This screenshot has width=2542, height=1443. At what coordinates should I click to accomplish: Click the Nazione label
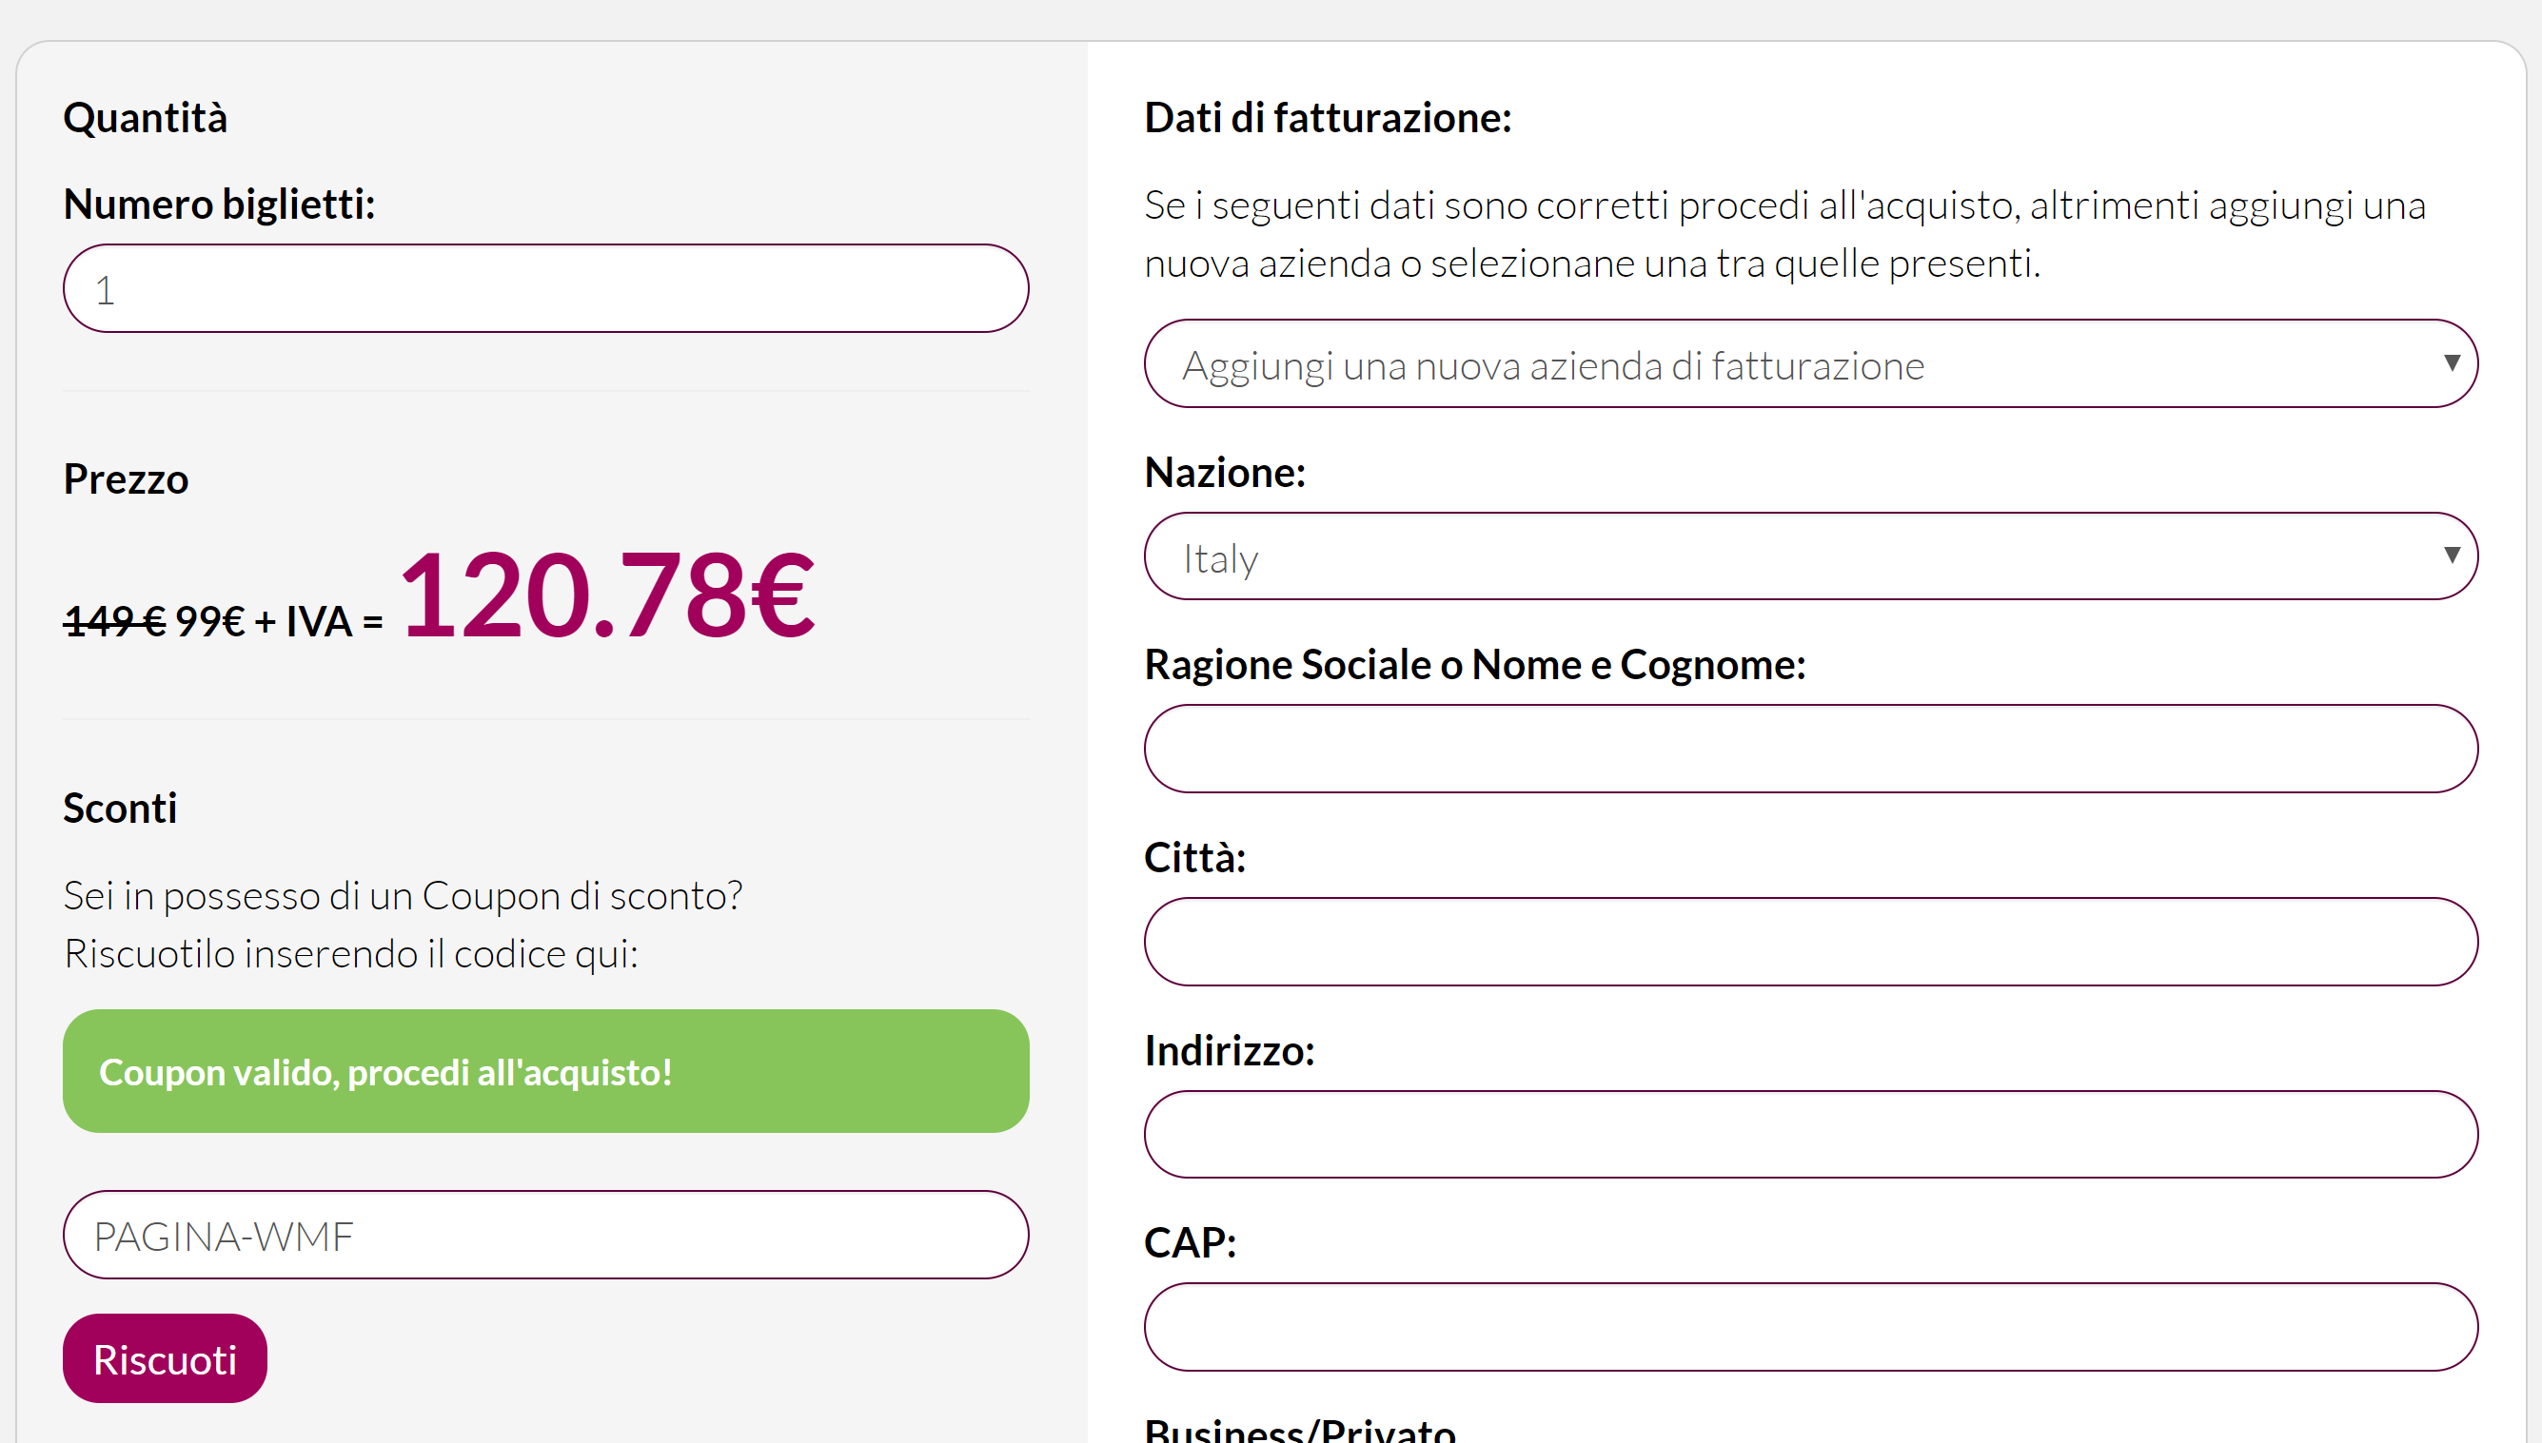tap(1225, 472)
